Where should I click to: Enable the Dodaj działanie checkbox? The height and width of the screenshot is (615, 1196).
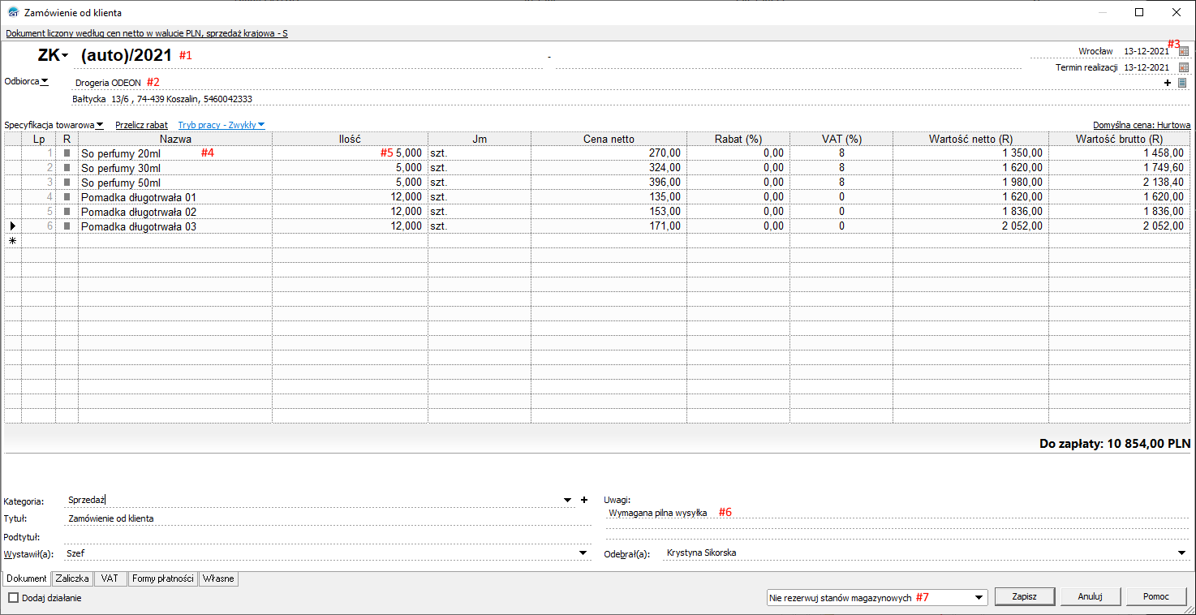(x=14, y=598)
